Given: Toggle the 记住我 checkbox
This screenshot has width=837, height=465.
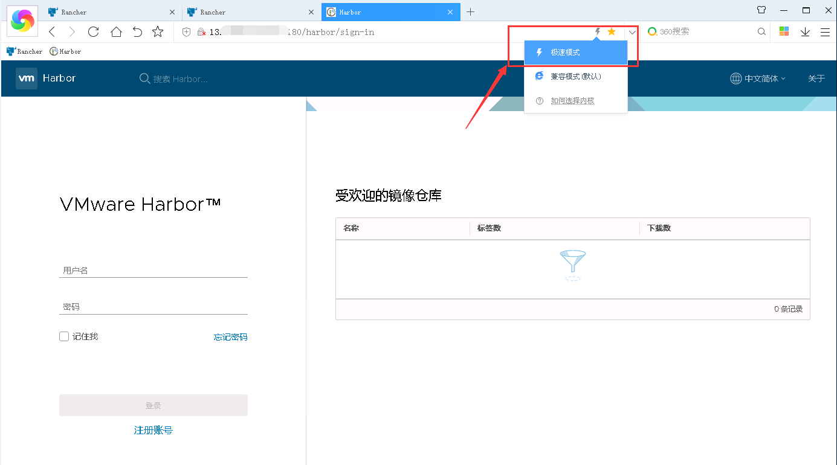Looking at the screenshot, I should pyautogui.click(x=64, y=336).
